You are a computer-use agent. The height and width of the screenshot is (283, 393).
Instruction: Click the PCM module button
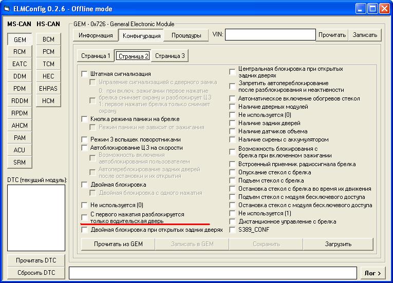click(x=48, y=52)
